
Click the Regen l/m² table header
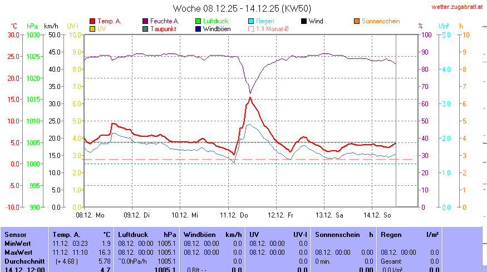409,235
